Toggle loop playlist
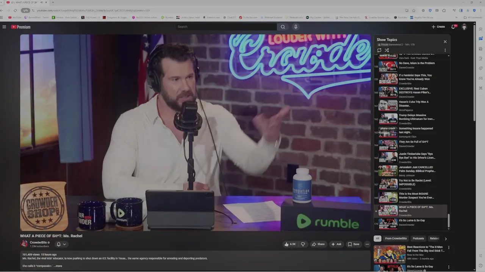 (379, 50)
